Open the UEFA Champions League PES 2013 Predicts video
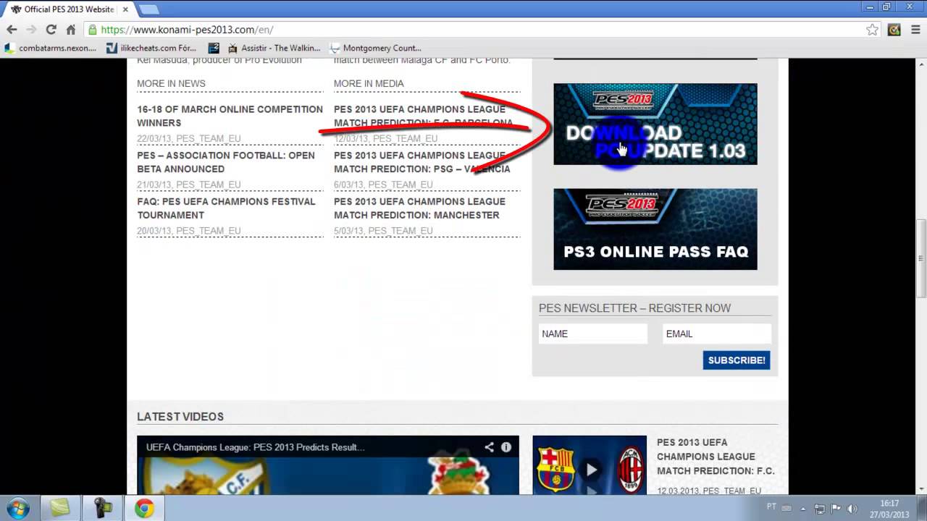The width and height of the screenshot is (927, 521). [x=328, y=465]
